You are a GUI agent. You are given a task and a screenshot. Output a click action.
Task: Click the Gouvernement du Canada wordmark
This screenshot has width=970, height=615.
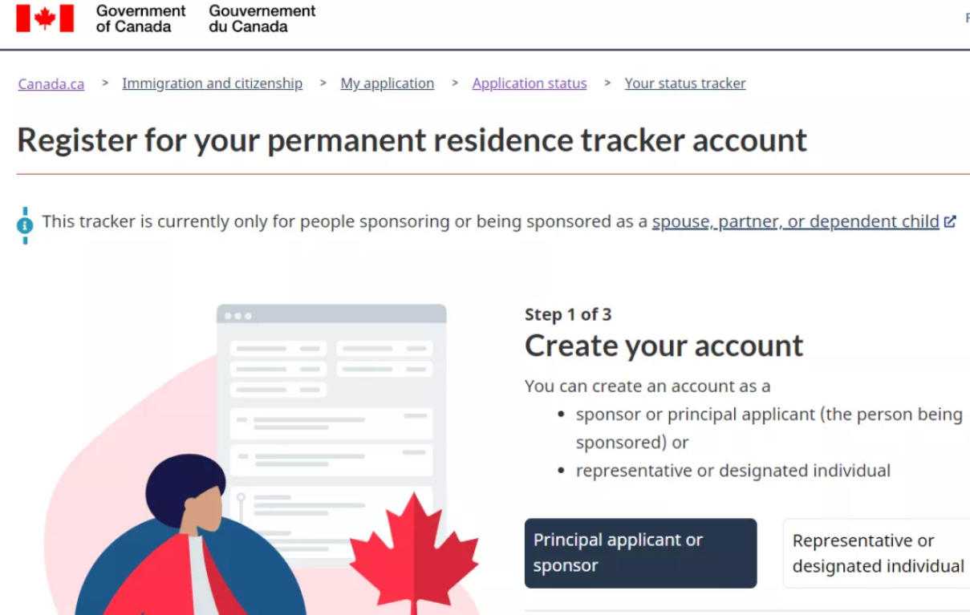(x=262, y=18)
